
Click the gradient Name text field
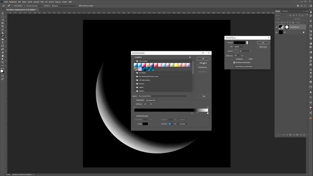point(162,96)
